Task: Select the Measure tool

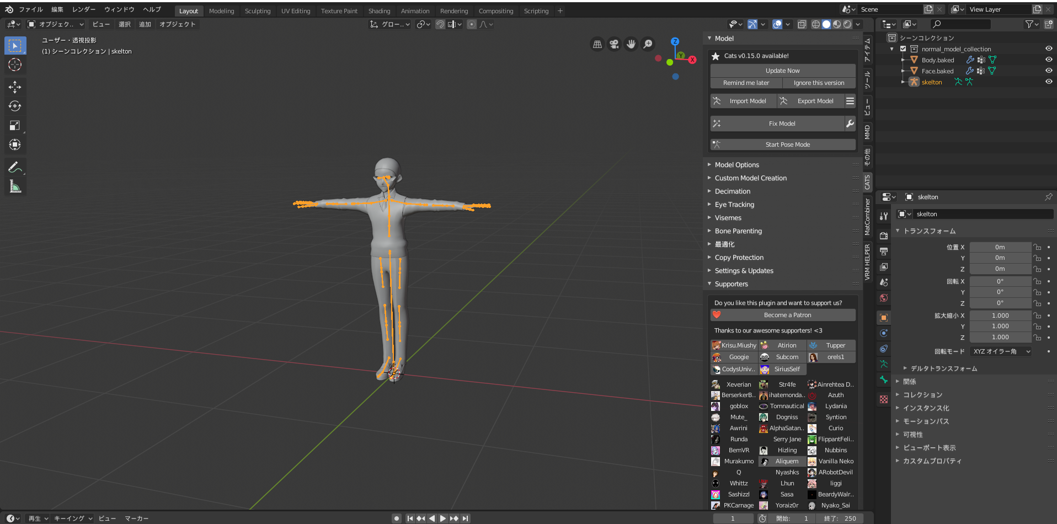Action: click(15, 186)
